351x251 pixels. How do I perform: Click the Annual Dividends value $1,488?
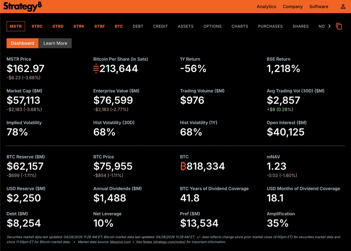pos(110,198)
